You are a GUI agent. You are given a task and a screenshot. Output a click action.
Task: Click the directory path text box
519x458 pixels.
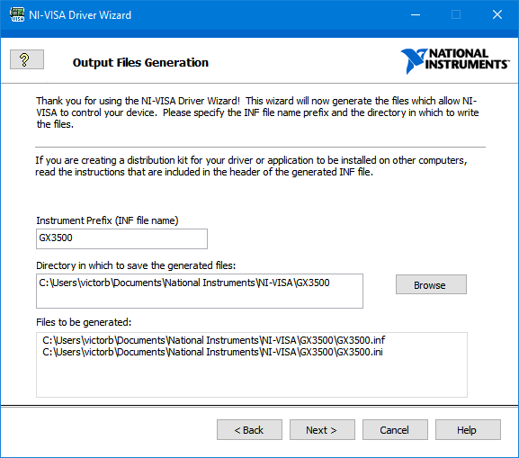coord(200,291)
